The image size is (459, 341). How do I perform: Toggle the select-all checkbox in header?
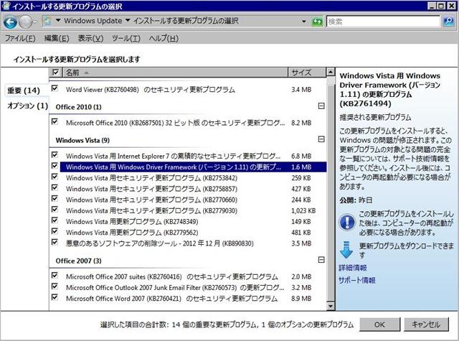pyautogui.click(x=55, y=72)
